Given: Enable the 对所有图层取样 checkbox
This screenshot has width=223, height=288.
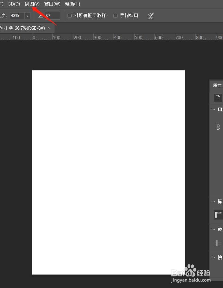Looking at the screenshot, I should point(69,16).
